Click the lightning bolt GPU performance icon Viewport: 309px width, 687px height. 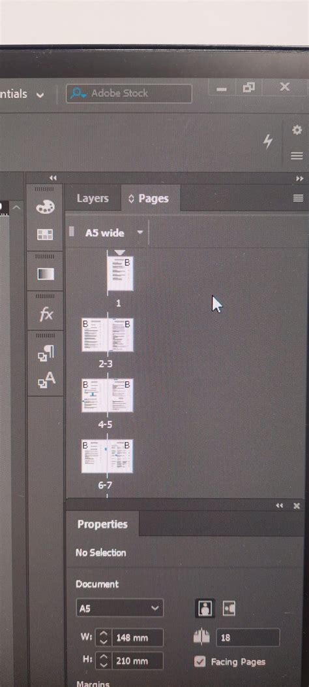pyautogui.click(x=267, y=142)
